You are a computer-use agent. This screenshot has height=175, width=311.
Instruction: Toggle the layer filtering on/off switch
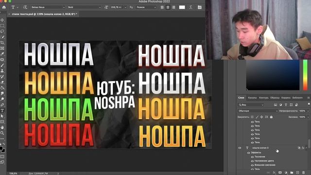309,105
